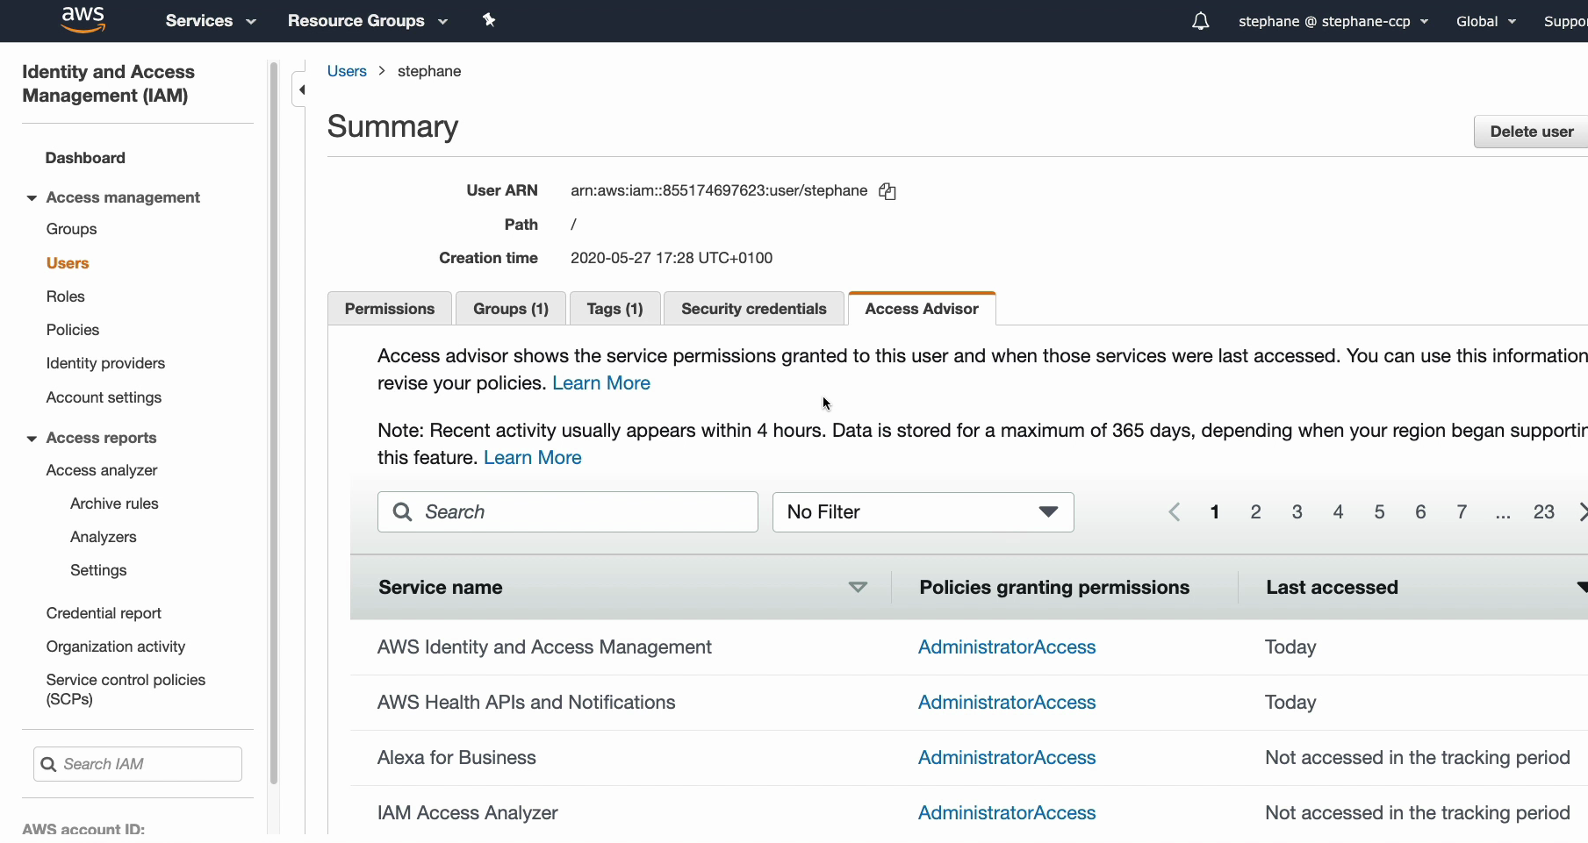Open the Support menu
Viewport: 1588px width, 843px height.
pos(1565,21)
